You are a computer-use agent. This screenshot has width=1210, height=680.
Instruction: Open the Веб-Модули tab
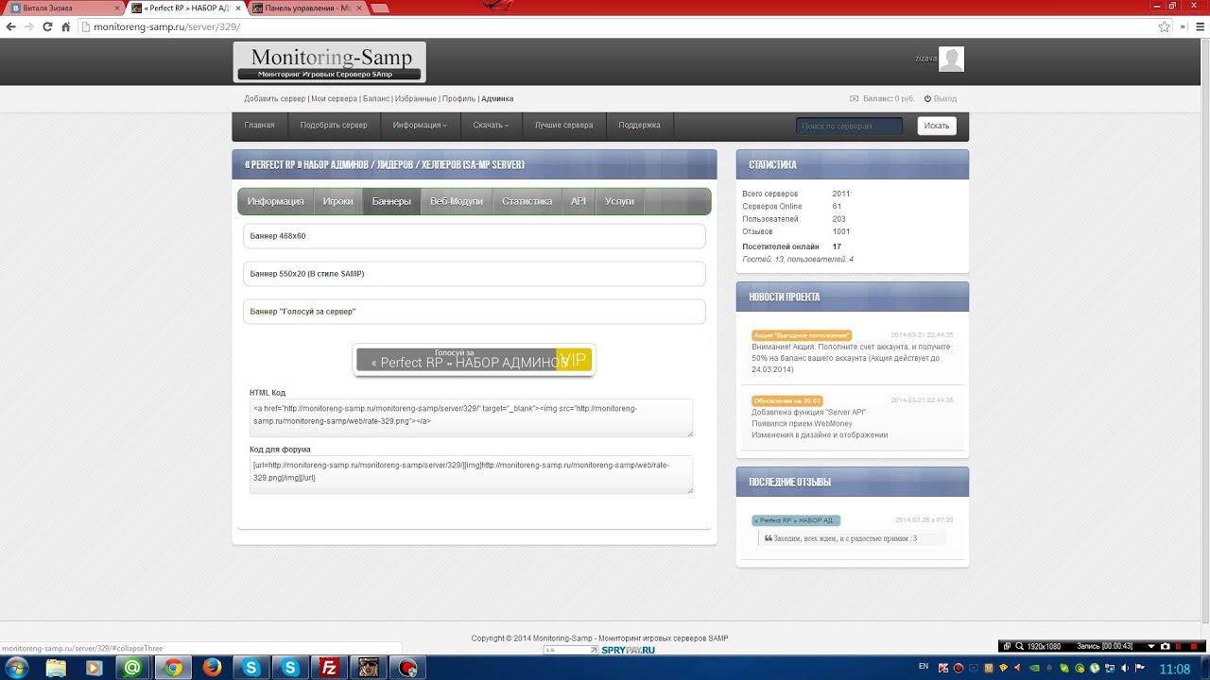pos(457,201)
